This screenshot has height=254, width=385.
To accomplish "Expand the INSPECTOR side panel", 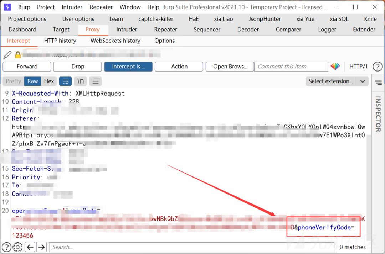I will (378, 114).
